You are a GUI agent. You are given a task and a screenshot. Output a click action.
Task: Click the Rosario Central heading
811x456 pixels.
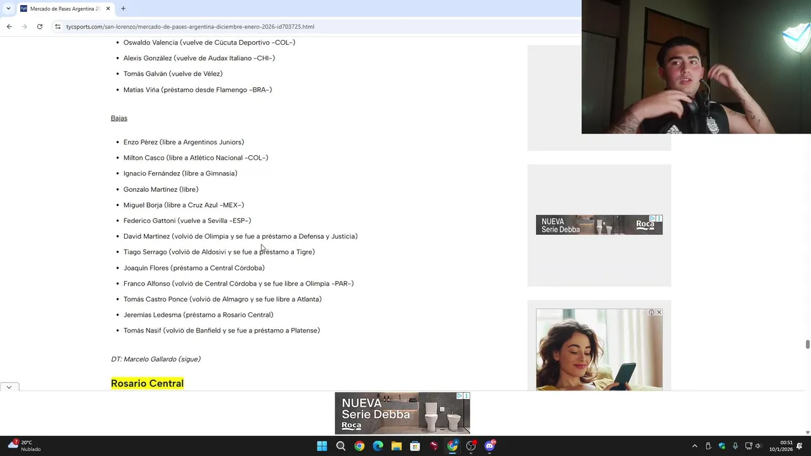tap(147, 383)
